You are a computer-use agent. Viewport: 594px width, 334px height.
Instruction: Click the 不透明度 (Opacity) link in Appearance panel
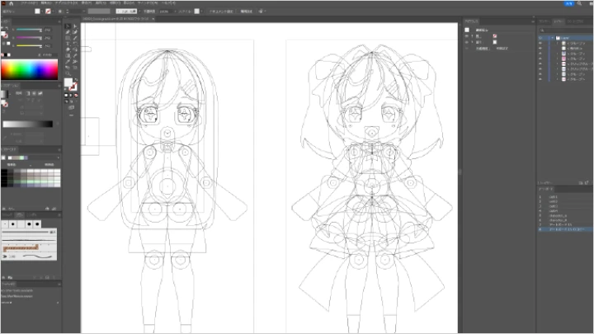(483, 49)
